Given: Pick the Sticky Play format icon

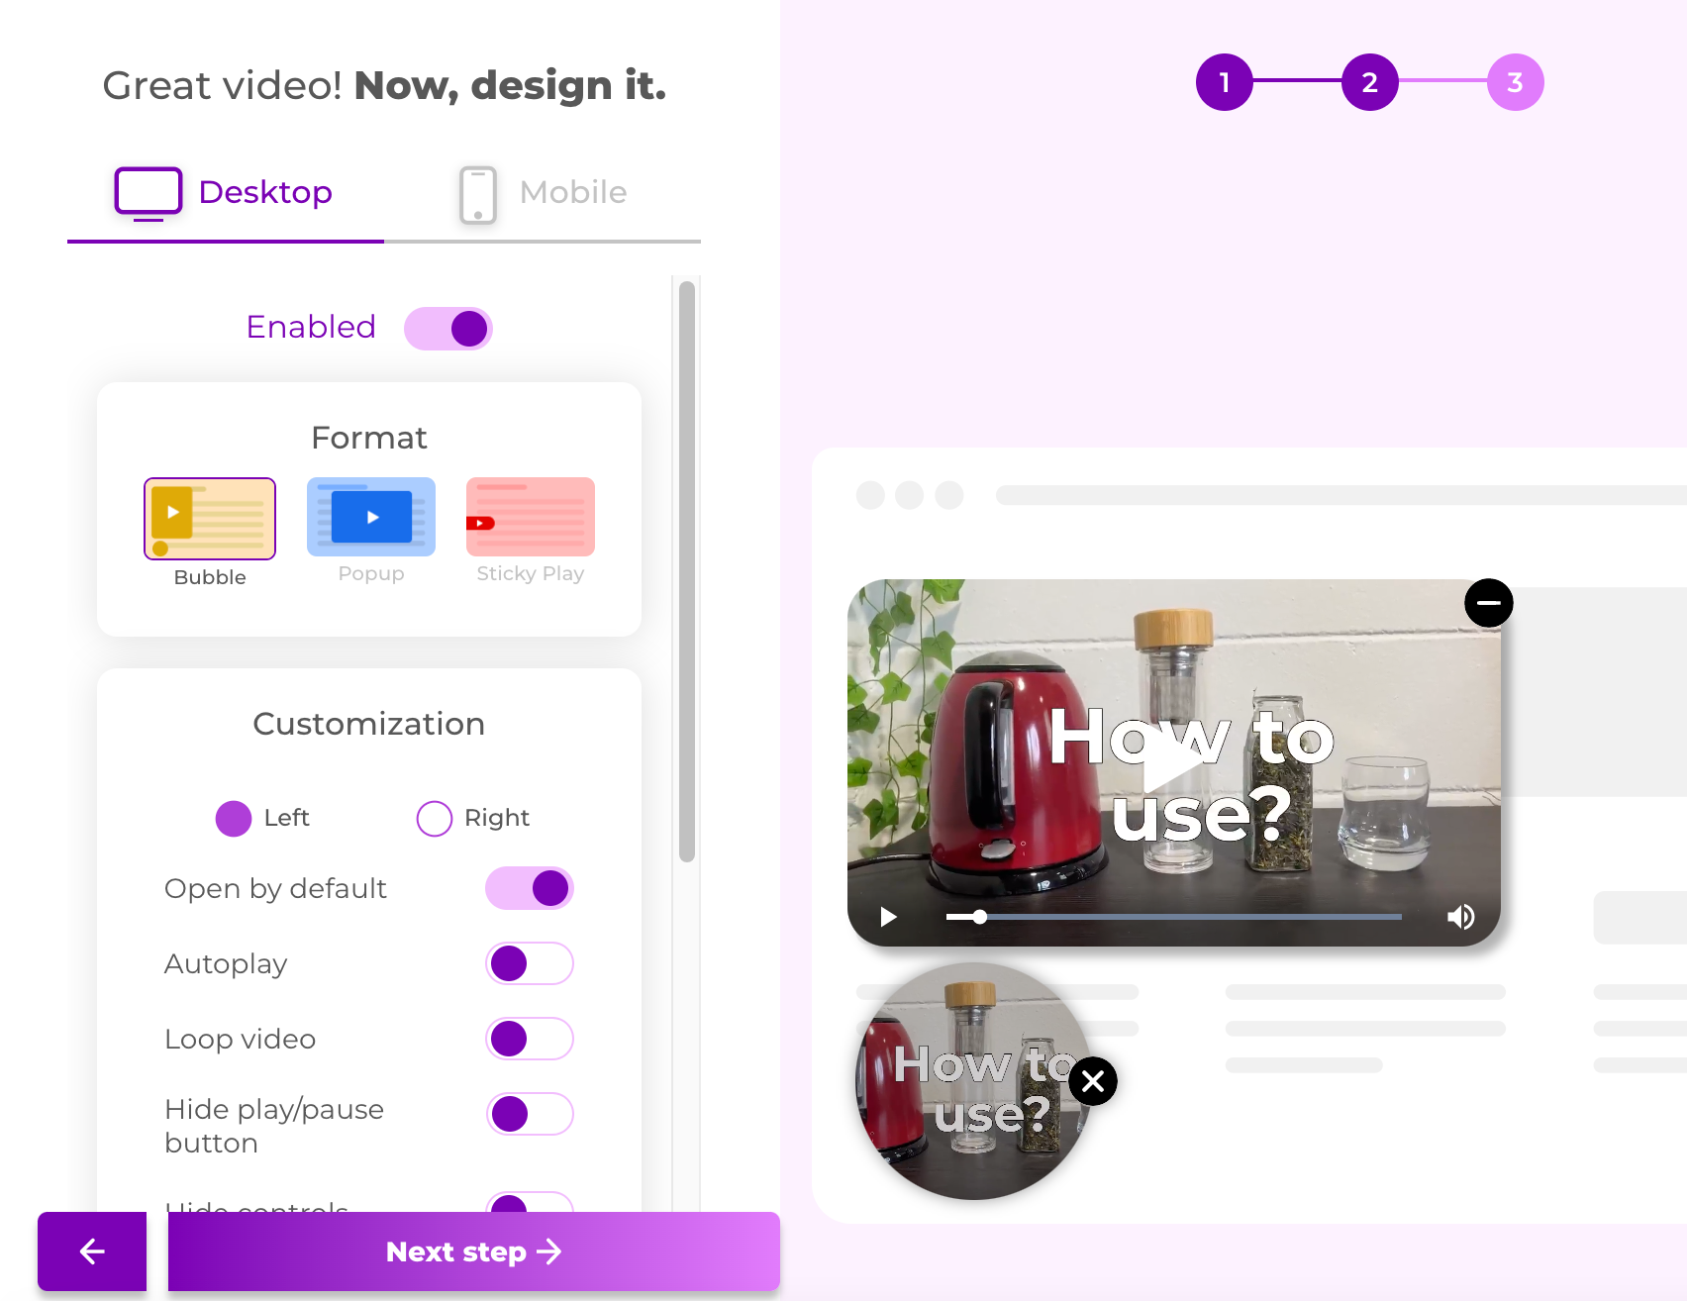Looking at the screenshot, I should [531, 517].
